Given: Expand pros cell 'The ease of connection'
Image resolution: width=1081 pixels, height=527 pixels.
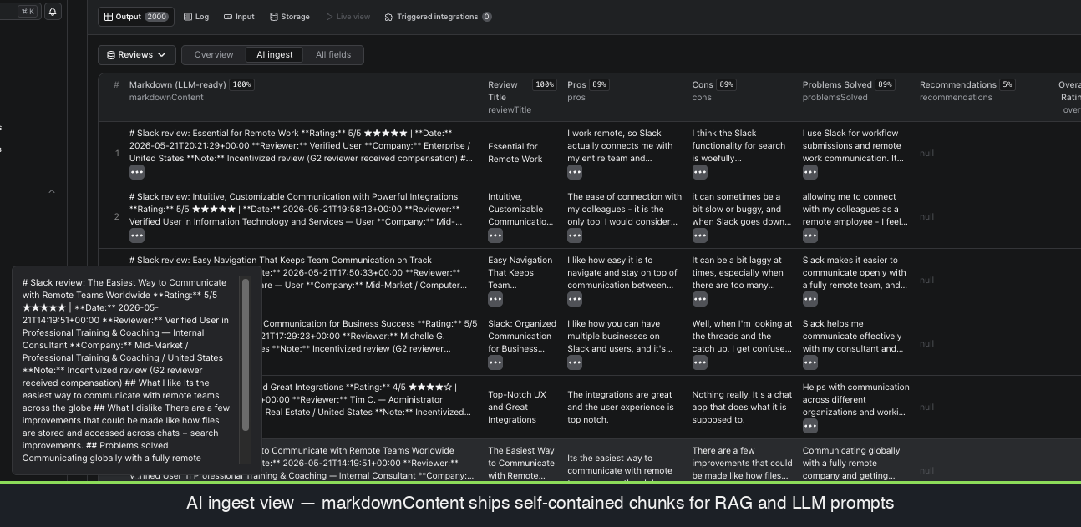Looking at the screenshot, I should pos(575,236).
